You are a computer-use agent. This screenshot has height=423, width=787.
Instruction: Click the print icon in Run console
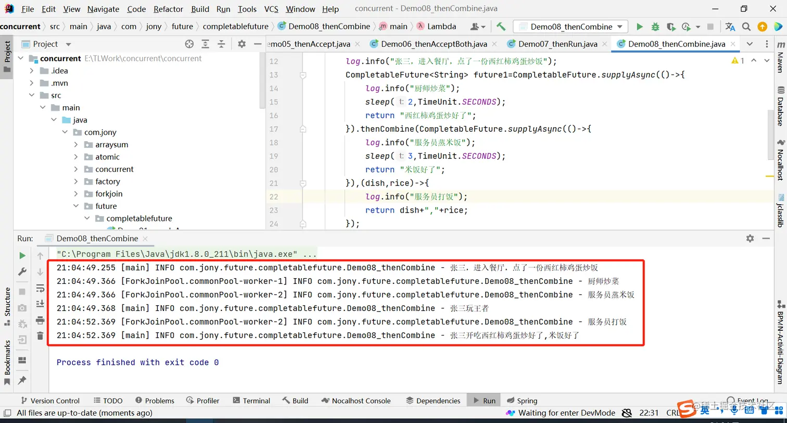[40, 320]
